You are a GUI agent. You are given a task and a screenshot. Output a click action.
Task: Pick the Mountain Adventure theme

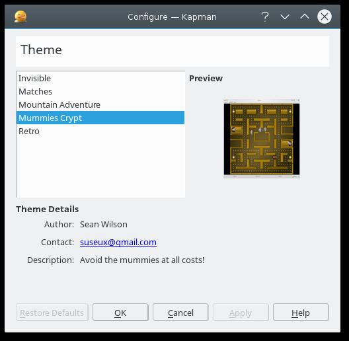pos(100,104)
